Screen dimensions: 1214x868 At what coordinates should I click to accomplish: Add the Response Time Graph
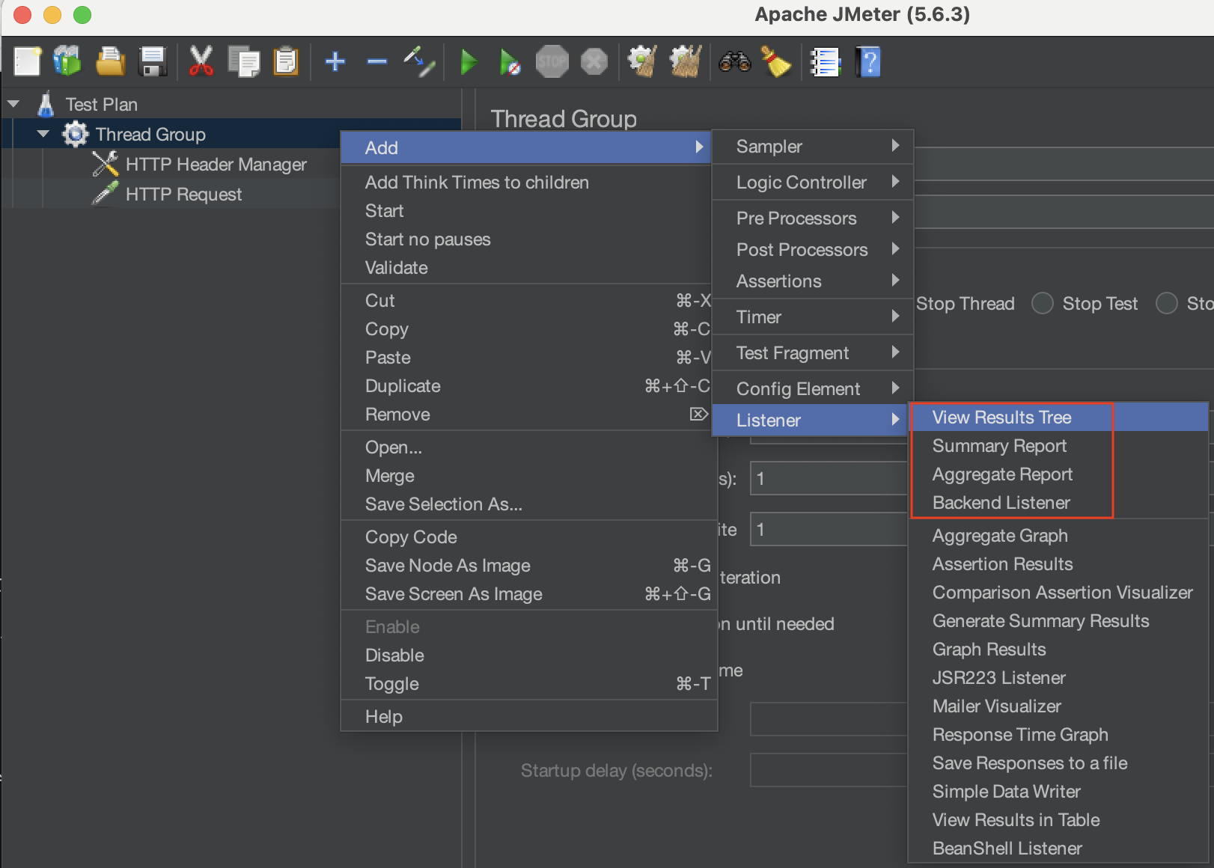pos(1058,735)
